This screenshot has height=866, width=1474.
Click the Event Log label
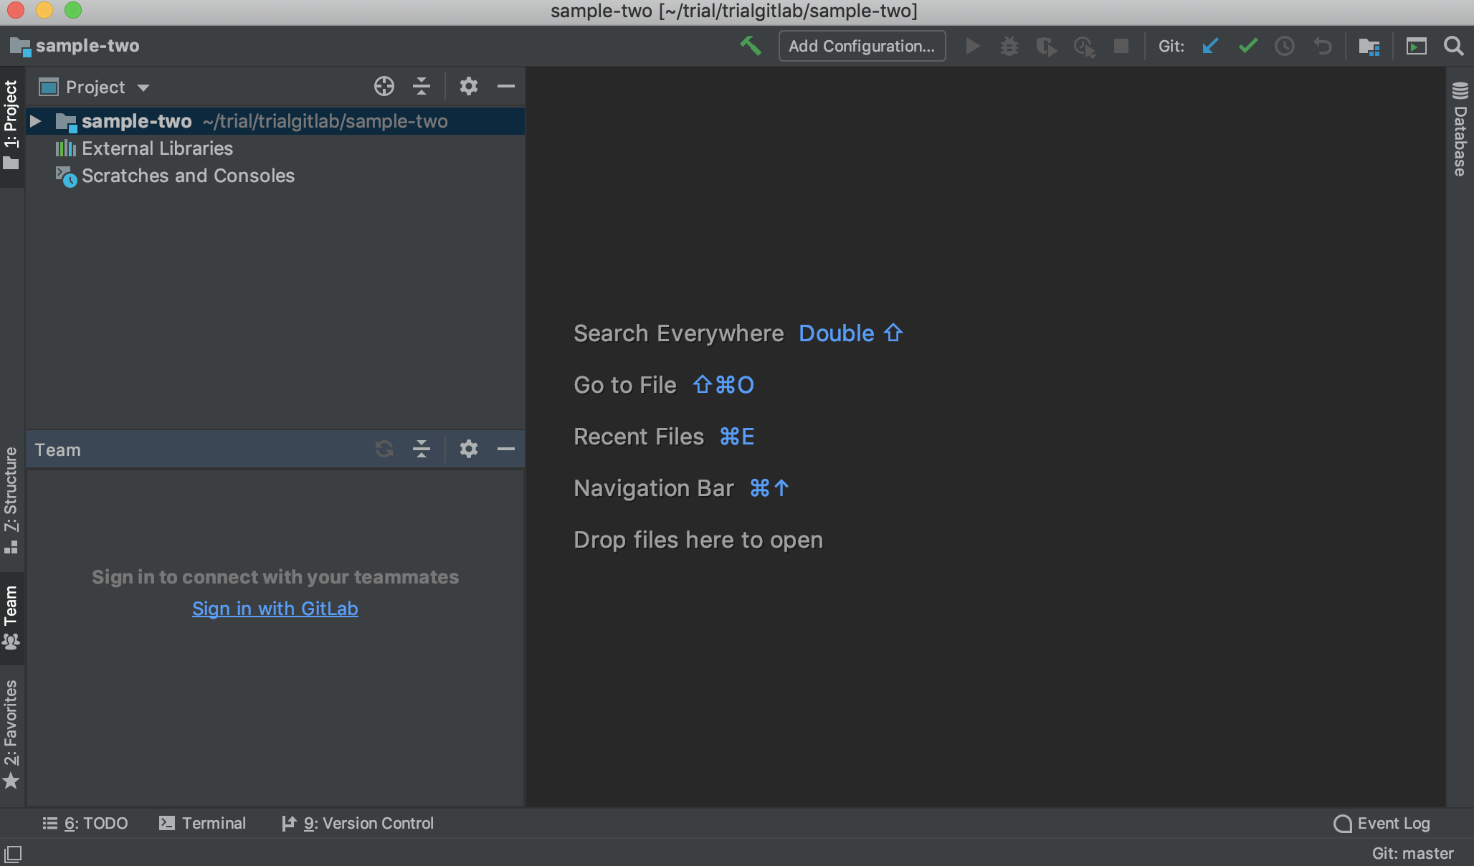point(1392,823)
